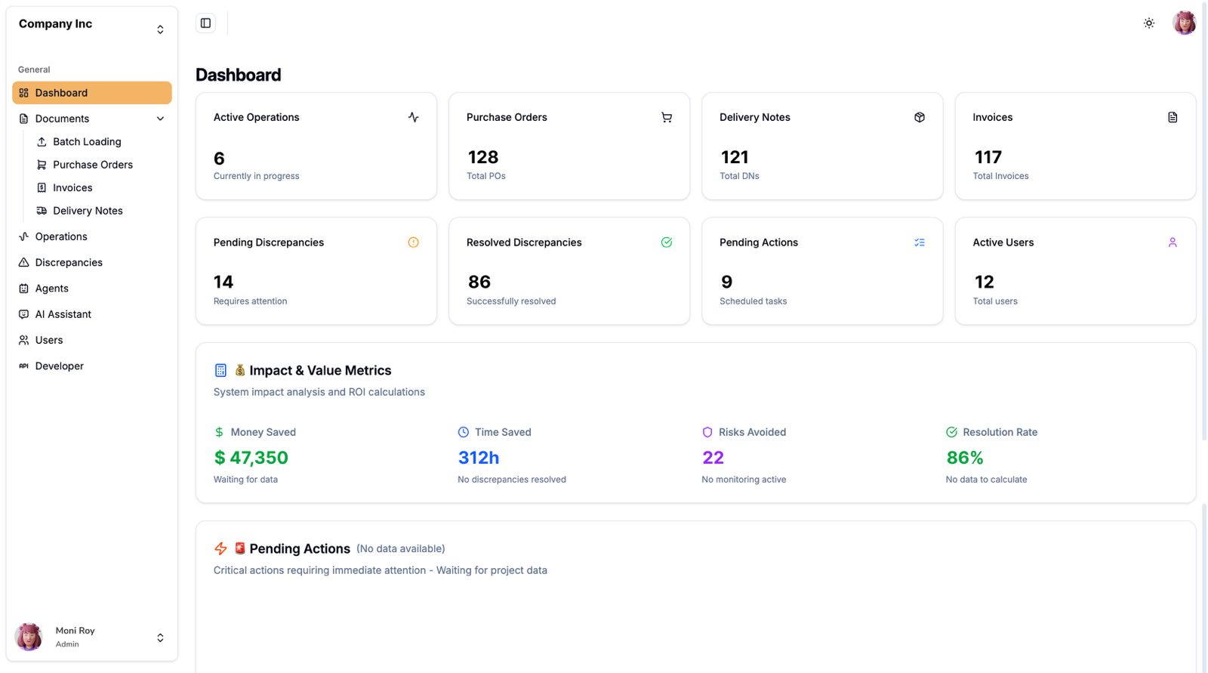The image size is (1208, 673).
Task: Click the activity pulse icon on Active Operations card
Action: [413, 117]
